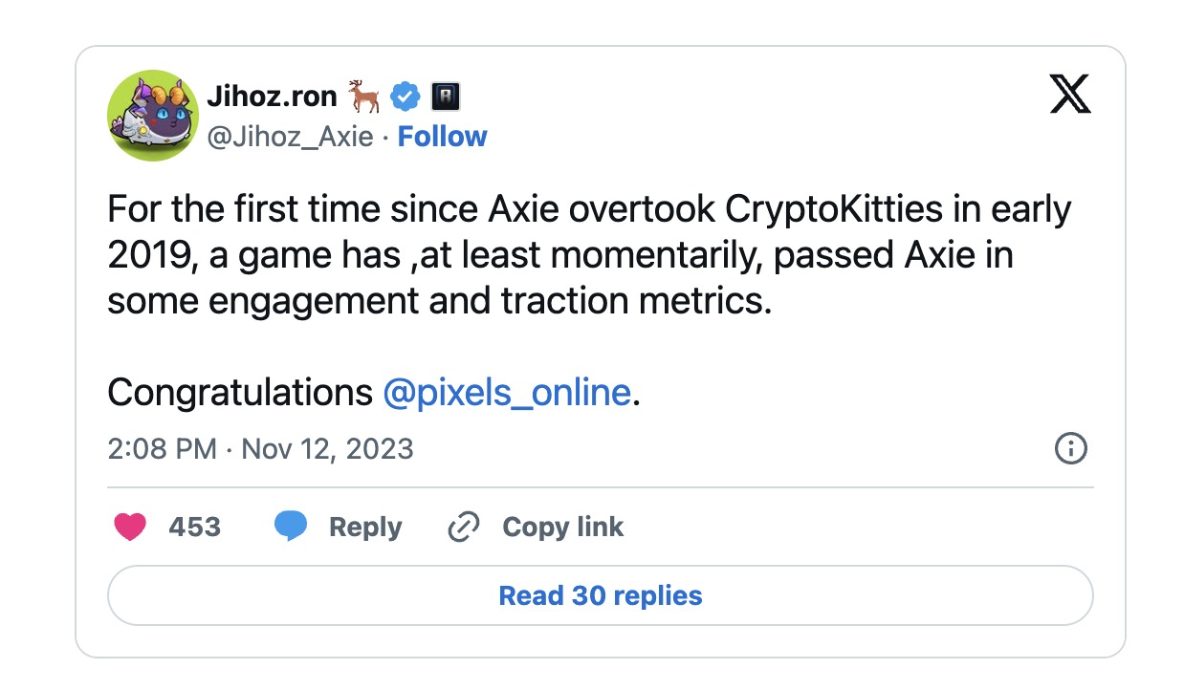1184x690 pixels.
Task: Click the blue reply speech bubble icon
Action: (x=291, y=527)
